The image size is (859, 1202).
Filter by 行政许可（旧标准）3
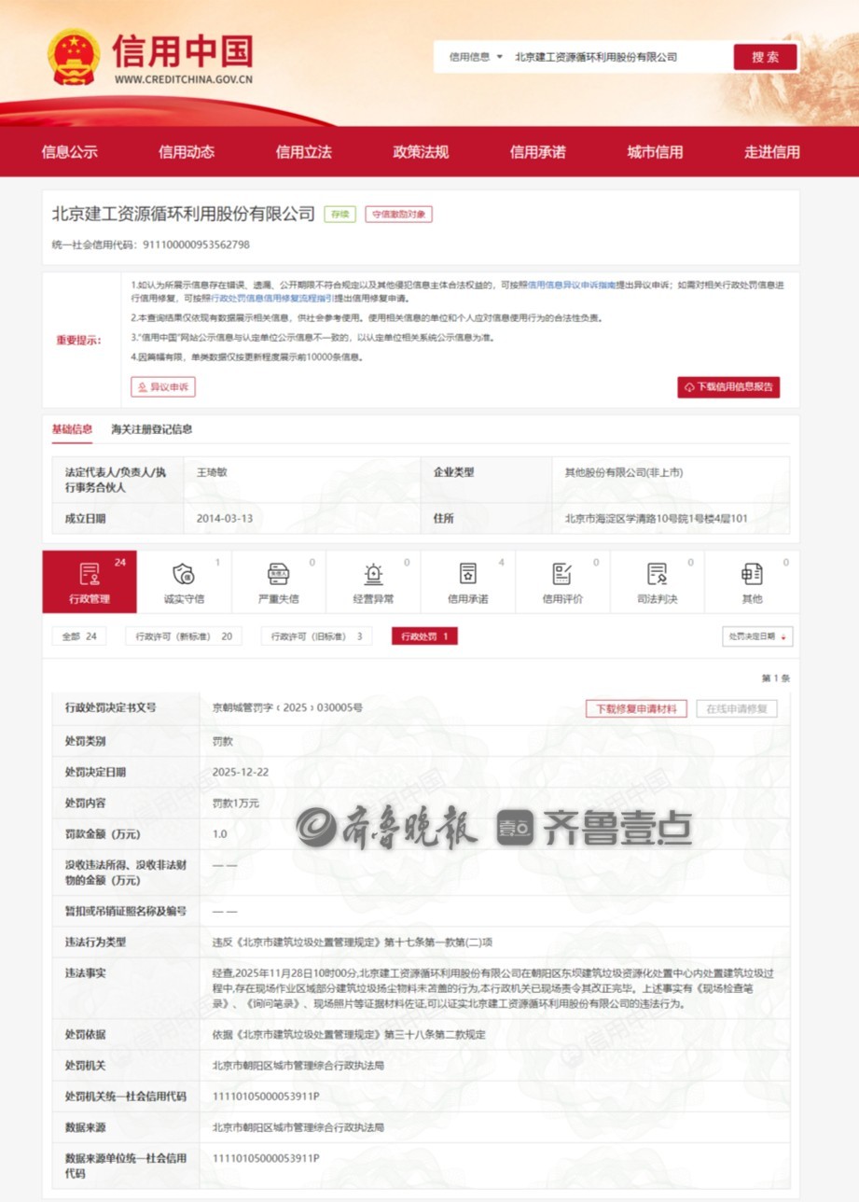click(316, 636)
